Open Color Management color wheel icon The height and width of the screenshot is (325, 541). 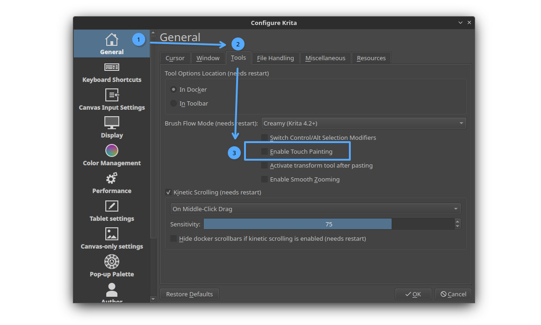[112, 150]
